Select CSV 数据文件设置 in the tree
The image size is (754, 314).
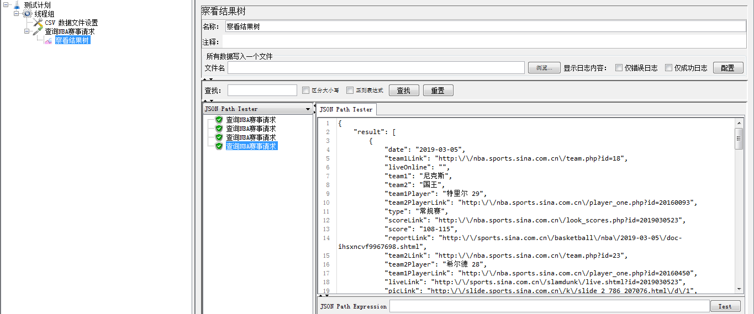pos(71,23)
